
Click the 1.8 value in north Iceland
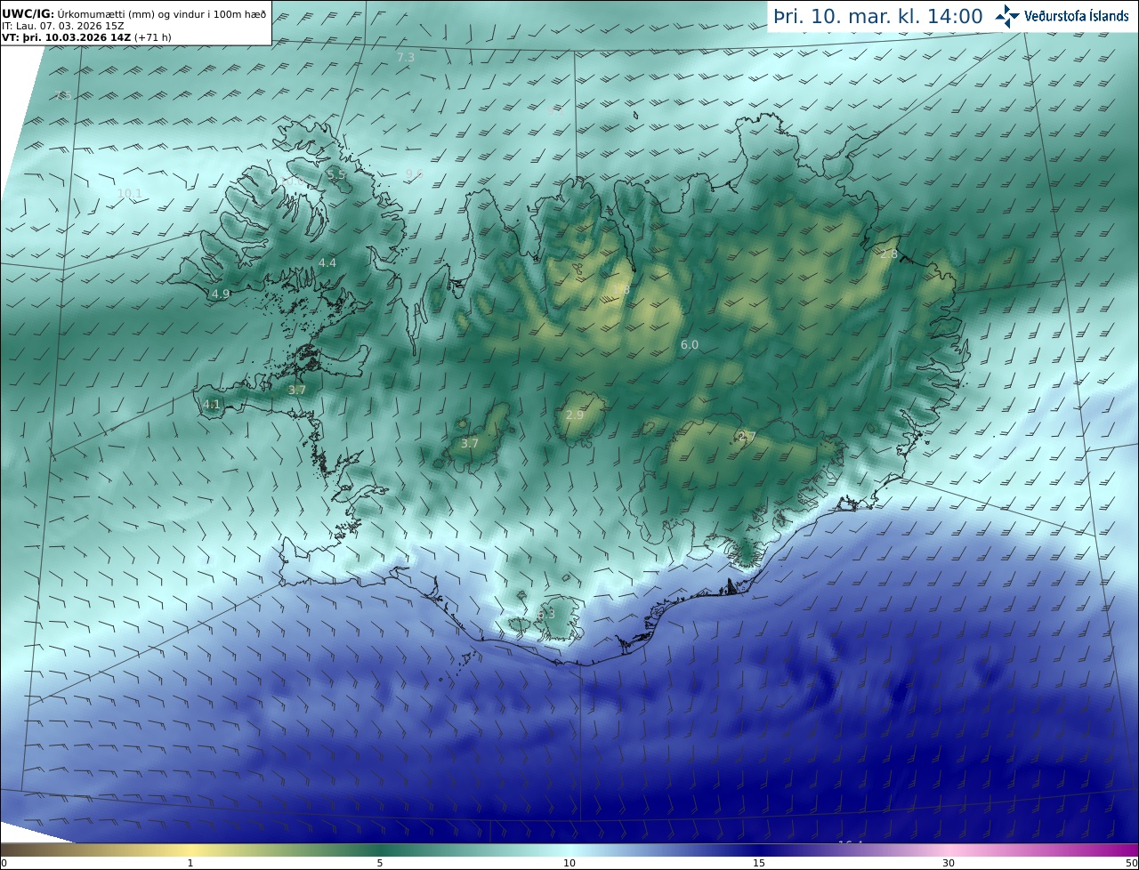[x=622, y=290]
